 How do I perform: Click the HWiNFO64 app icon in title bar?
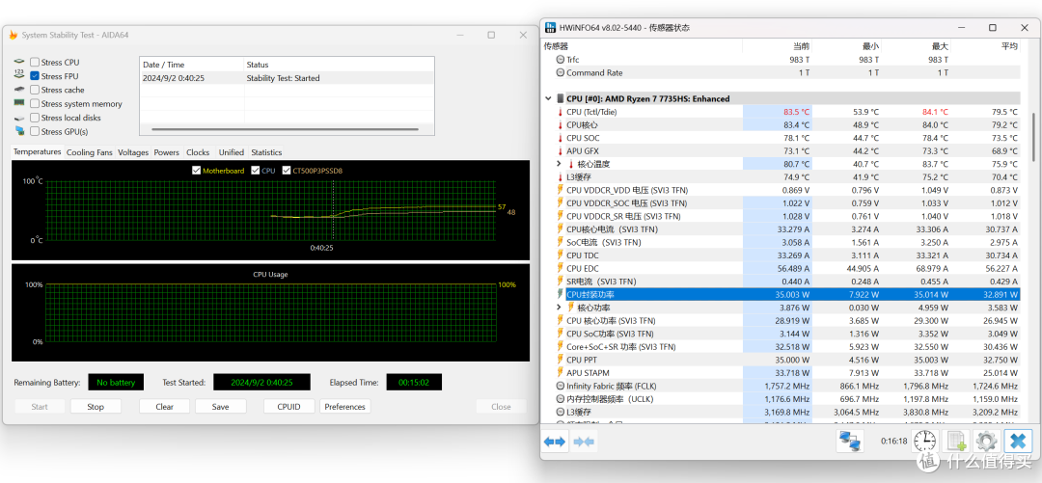click(550, 28)
